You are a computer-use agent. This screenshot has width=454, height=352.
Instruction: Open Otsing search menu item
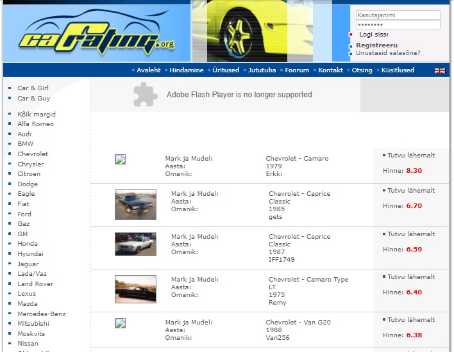pyautogui.click(x=362, y=70)
